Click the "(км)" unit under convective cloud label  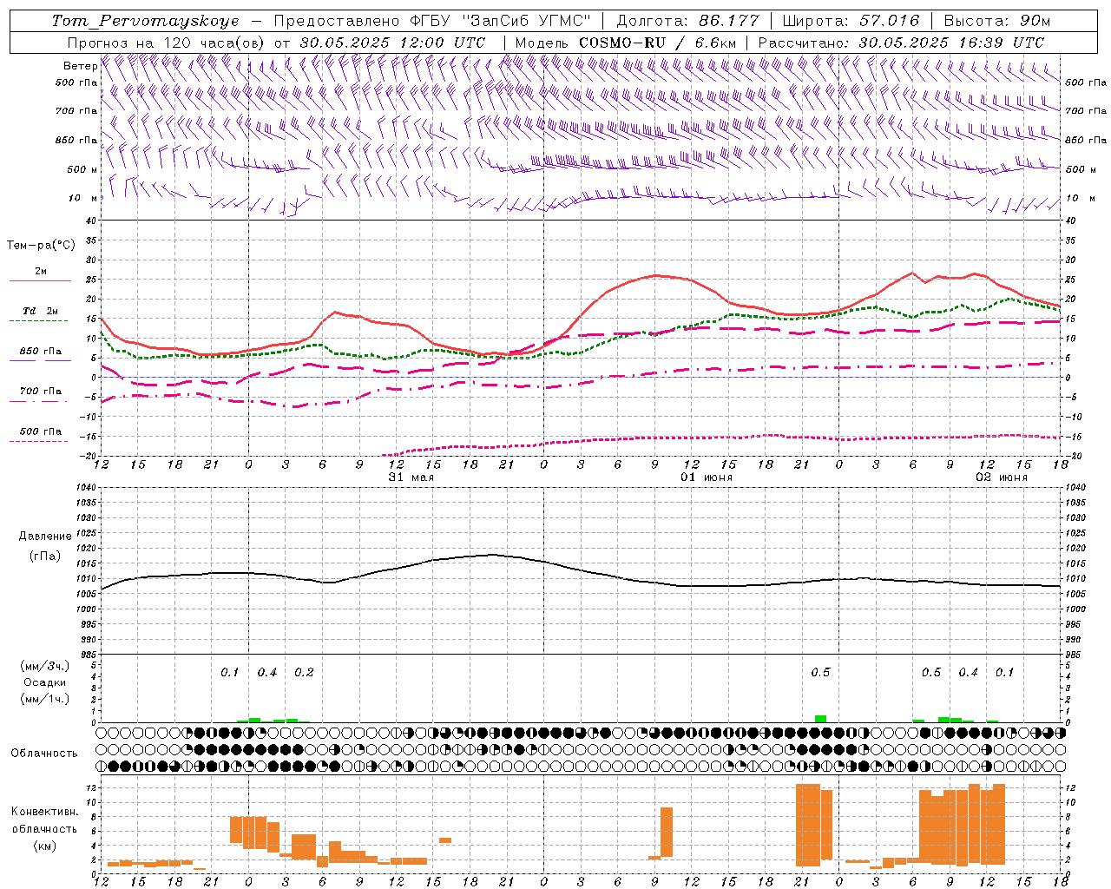44,846
